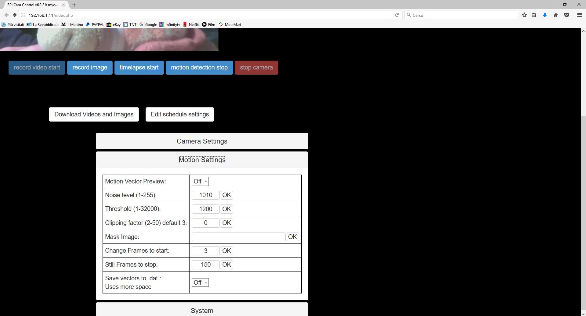Start the timelapse
The image size is (586, 316).
pyautogui.click(x=139, y=68)
